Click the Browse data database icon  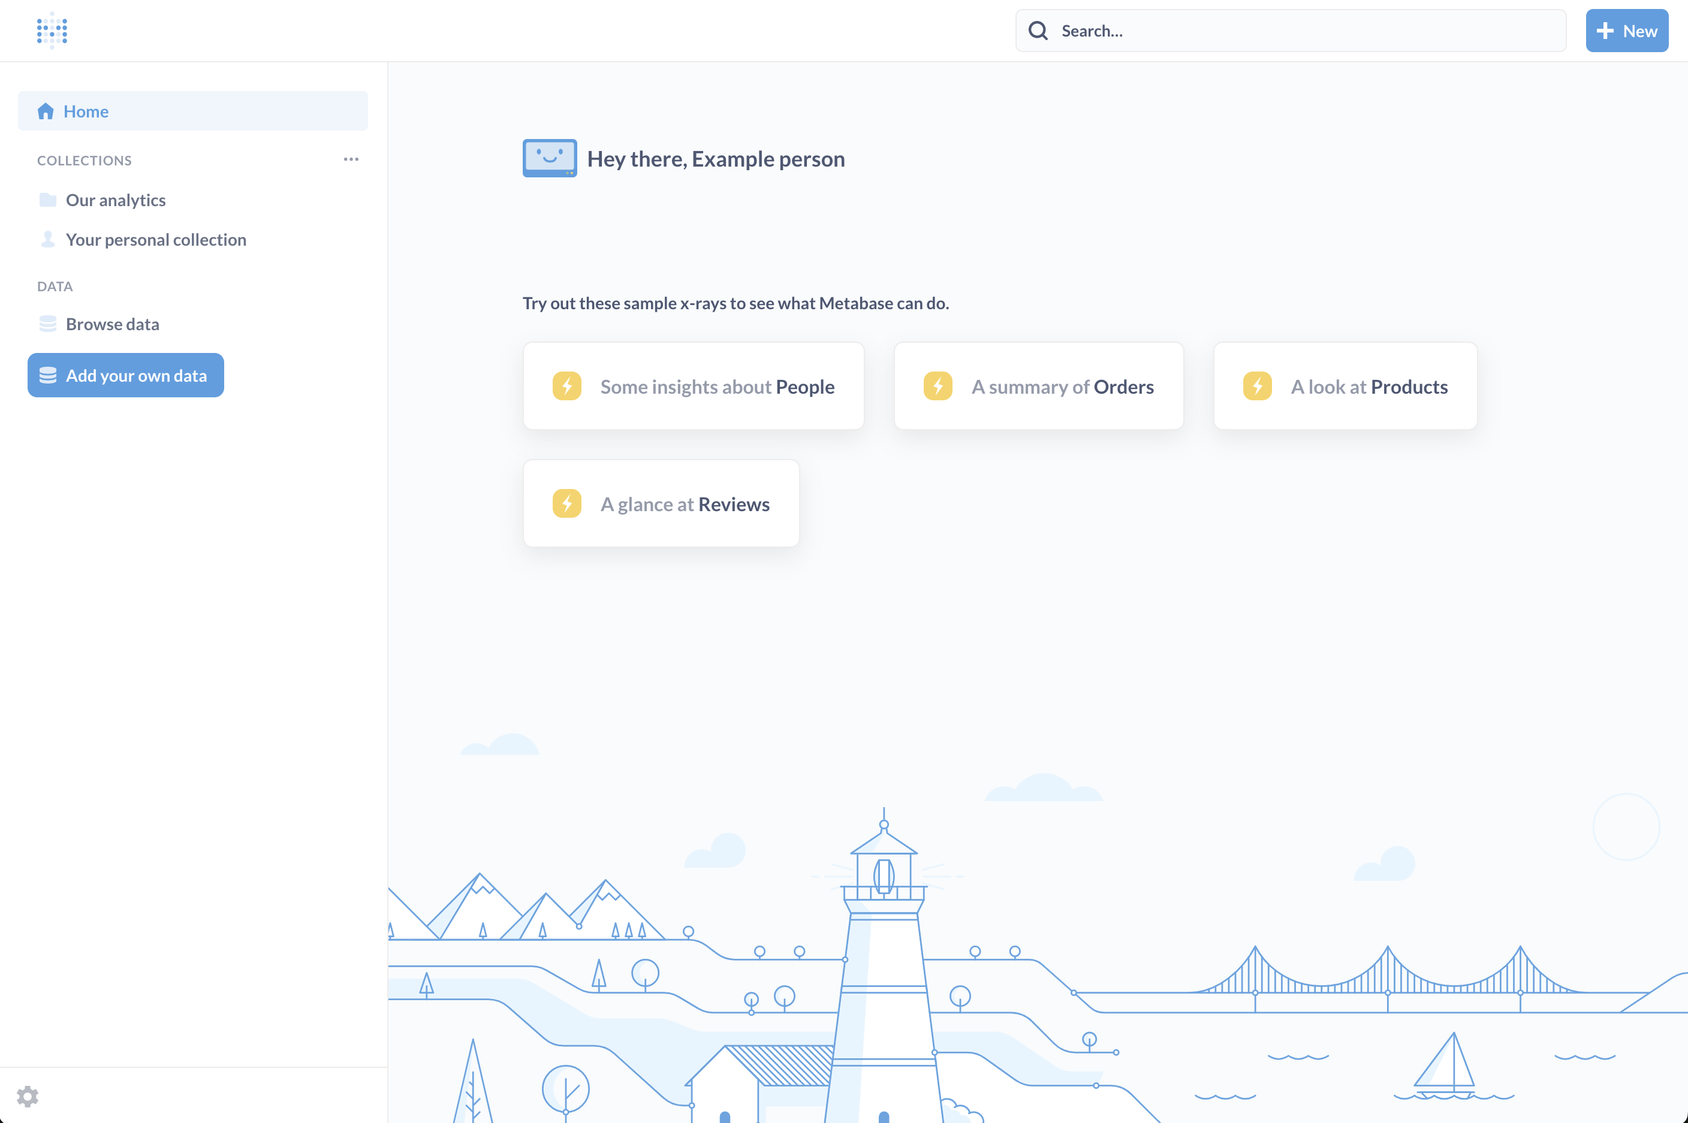point(48,324)
